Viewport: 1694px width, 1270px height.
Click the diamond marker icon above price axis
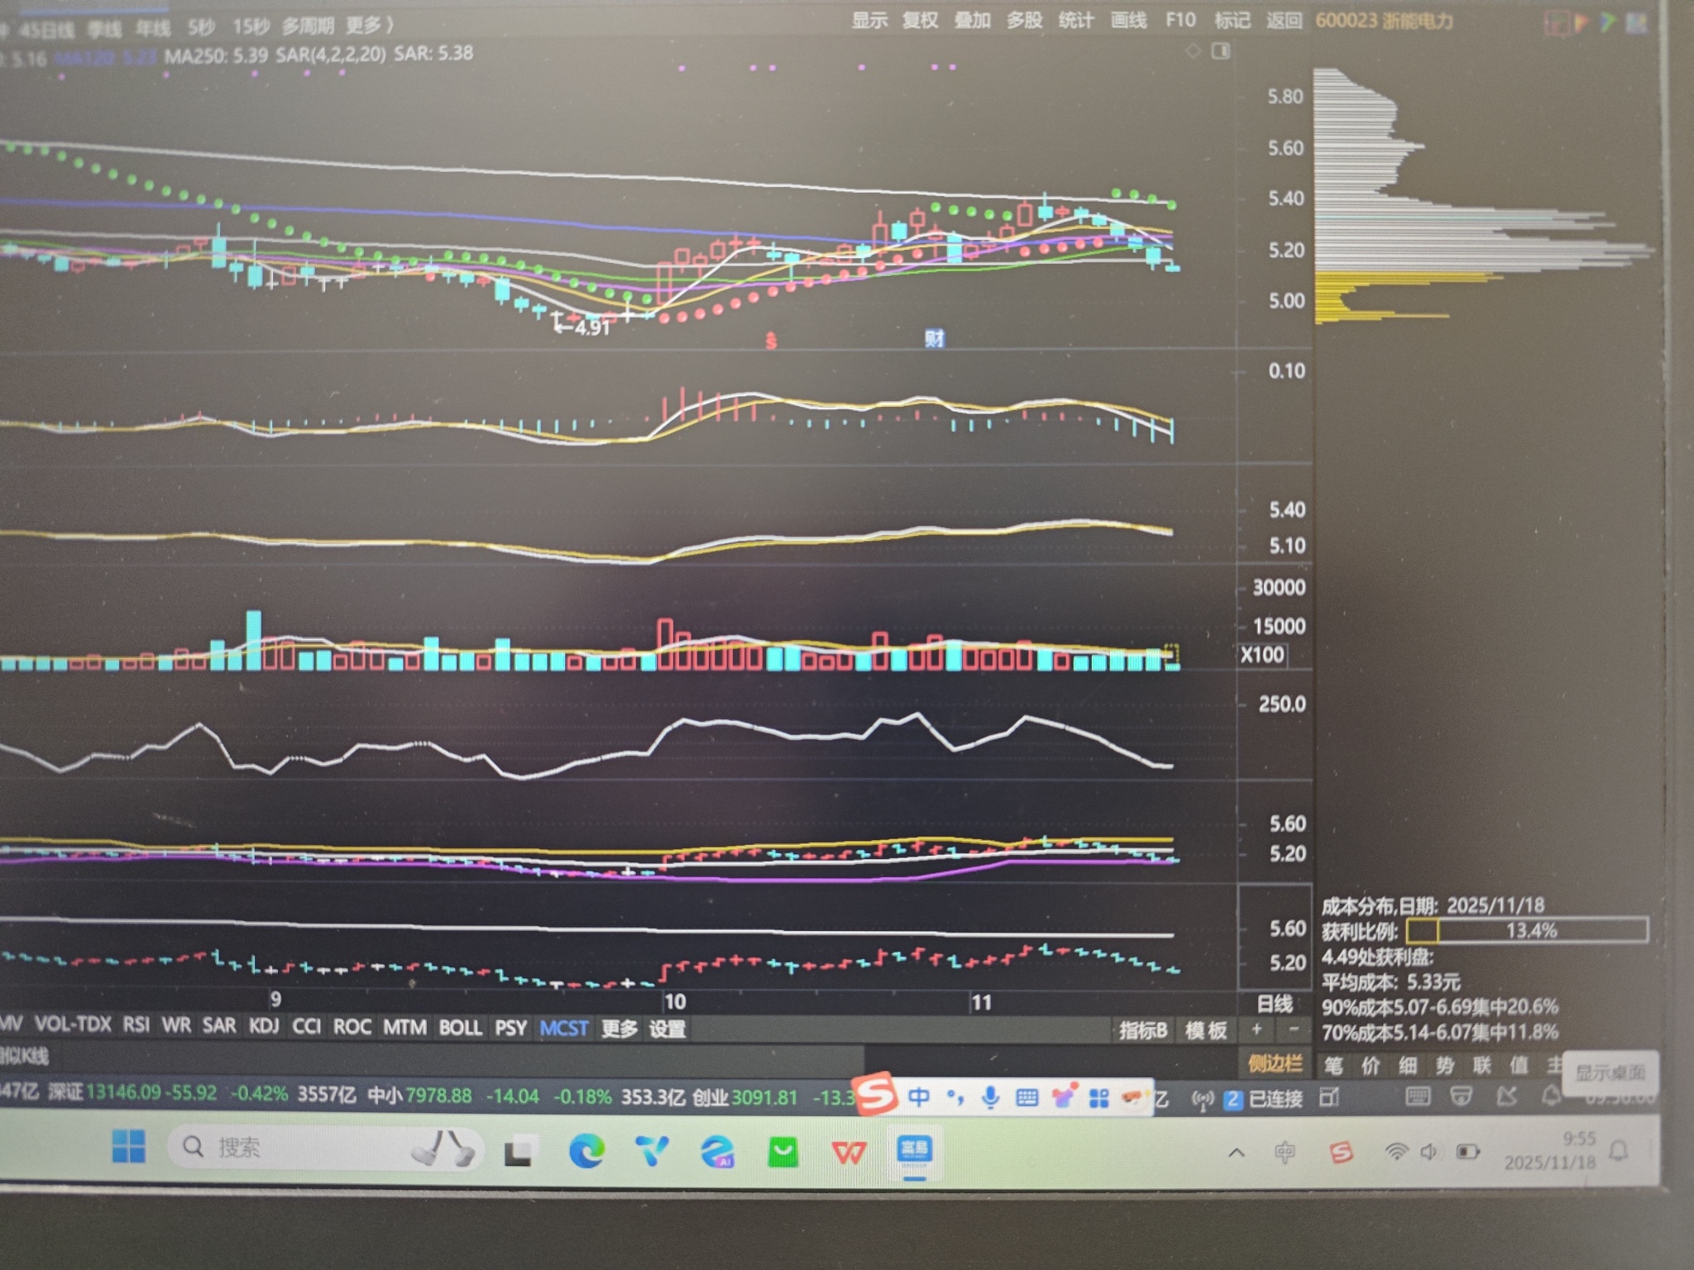tap(1193, 51)
